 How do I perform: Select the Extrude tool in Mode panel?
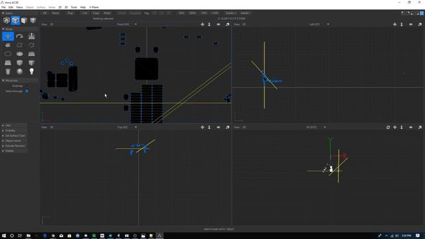point(31,36)
